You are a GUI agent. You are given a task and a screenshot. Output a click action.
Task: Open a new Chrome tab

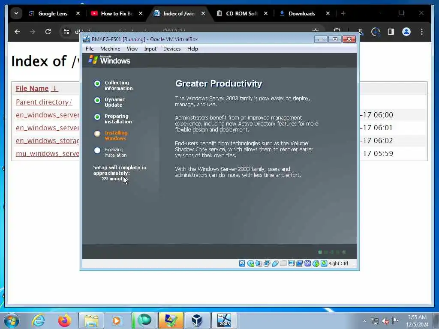tap(343, 13)
